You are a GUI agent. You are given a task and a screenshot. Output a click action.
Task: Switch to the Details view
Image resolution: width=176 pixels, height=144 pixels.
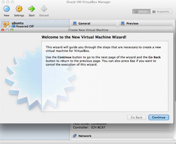[x=141, y=11]
